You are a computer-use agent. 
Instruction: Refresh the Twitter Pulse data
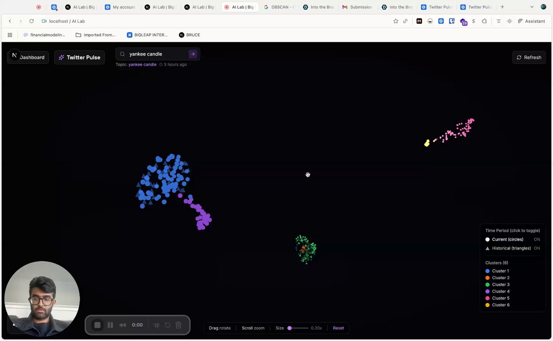[x=529, y=57]
